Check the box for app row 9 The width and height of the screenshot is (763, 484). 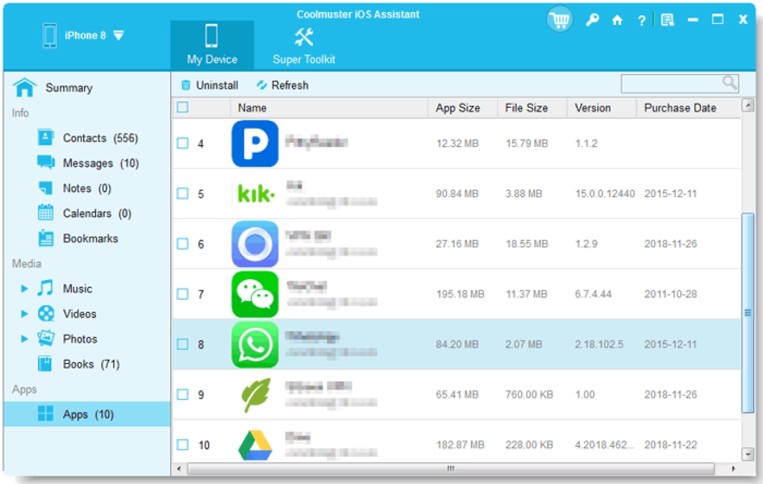click(183, 395)
